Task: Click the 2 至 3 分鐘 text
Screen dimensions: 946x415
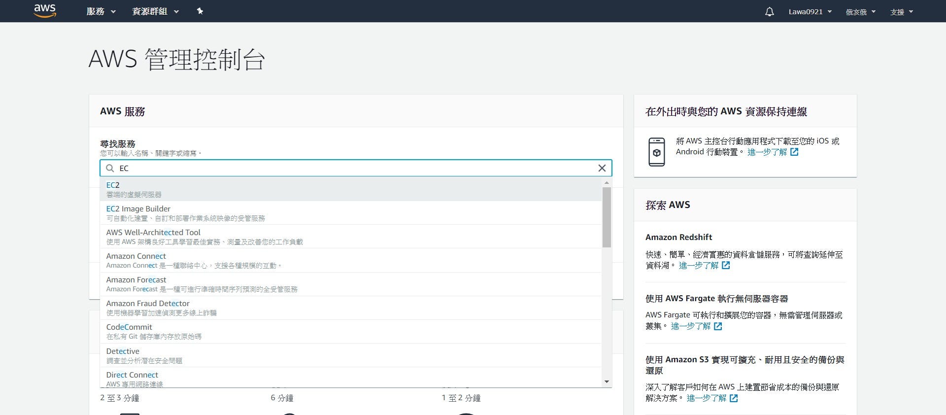Action: 119,398
